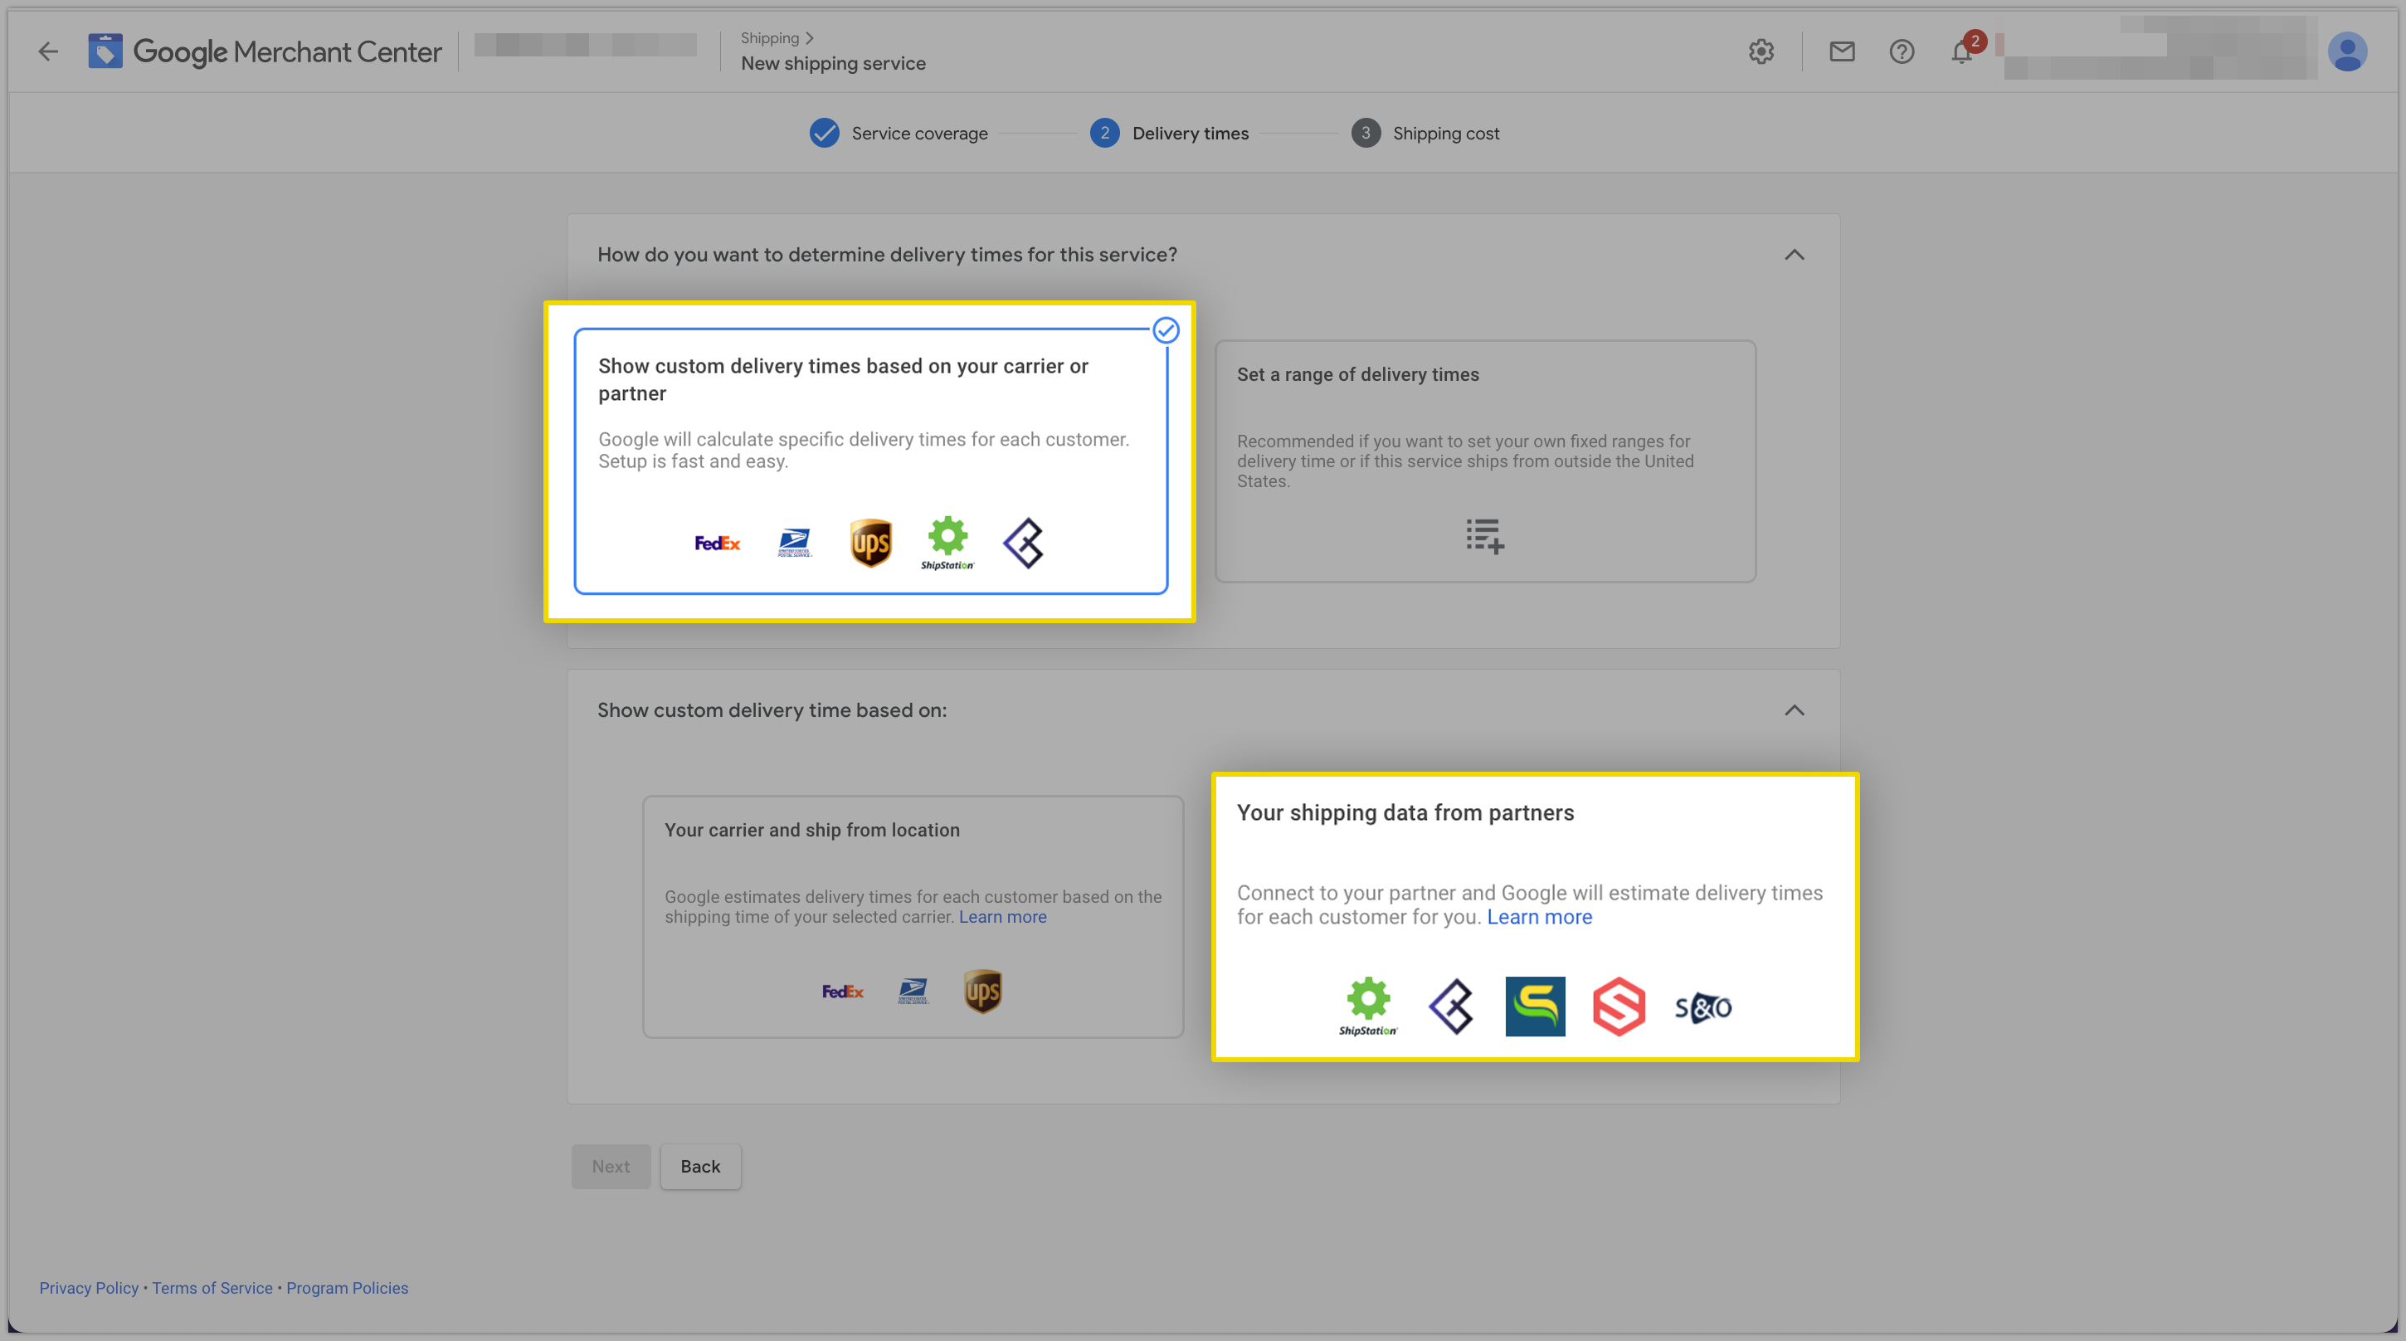Click purple diamond partner logo in custom delivery times card
This screenshot has width=2406, height=1341.
pyautogui.click(x=1024, y=543)
